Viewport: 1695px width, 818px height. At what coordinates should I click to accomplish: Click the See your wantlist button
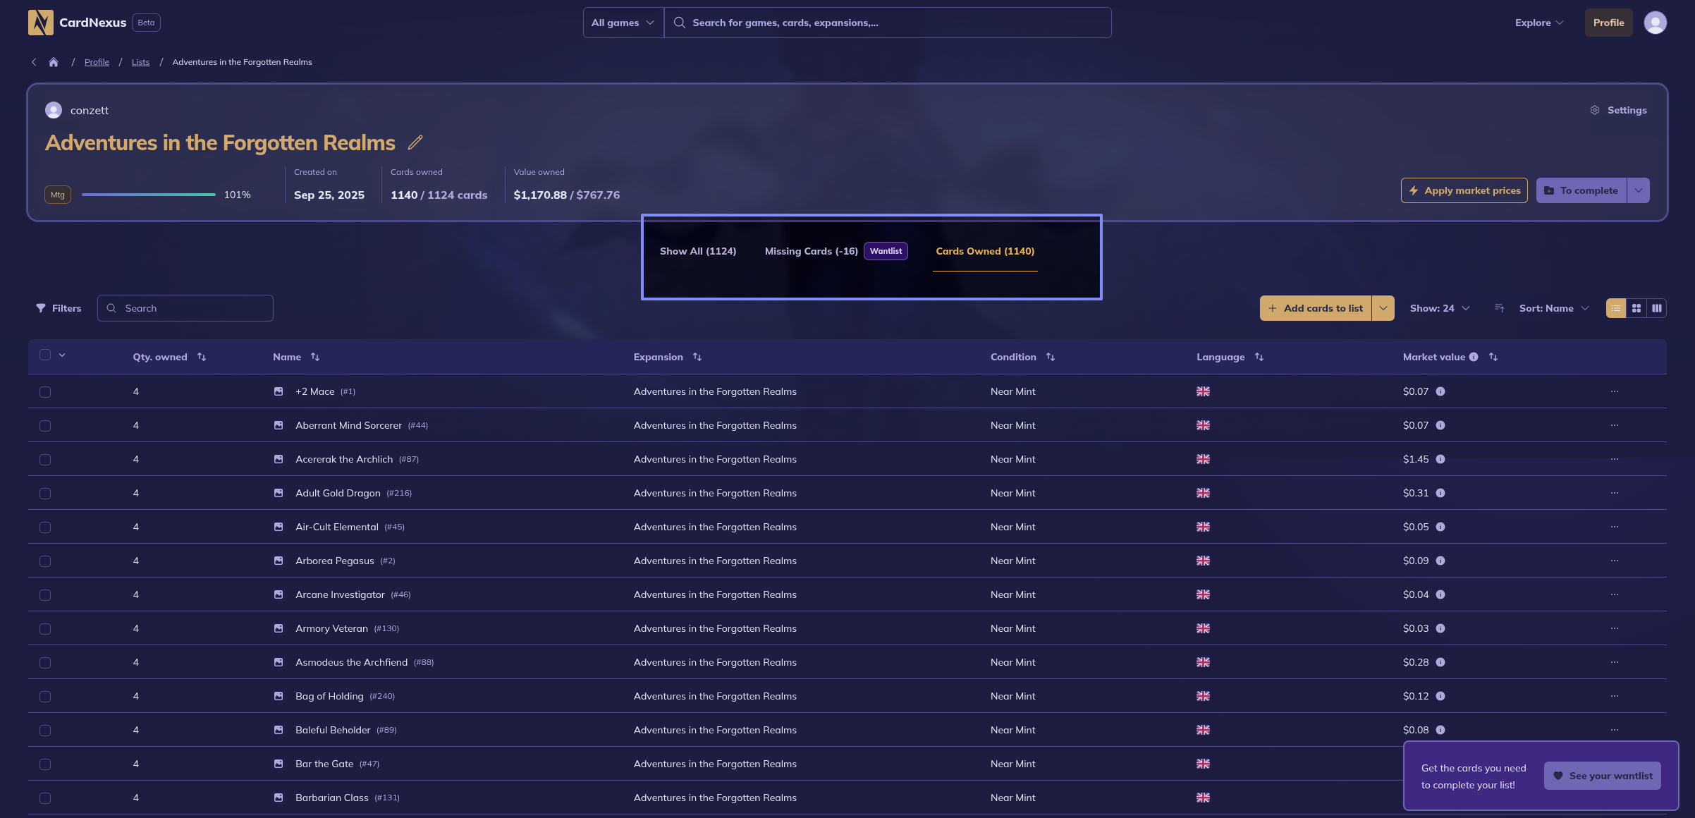click(x=1603, y=776)
